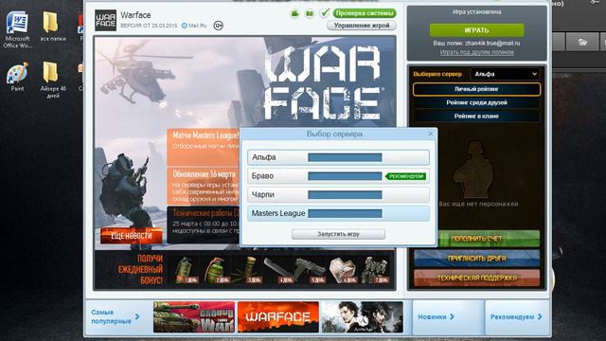
Task: Open the ArcheAge game thumbnail
Action: pos(362,317)
